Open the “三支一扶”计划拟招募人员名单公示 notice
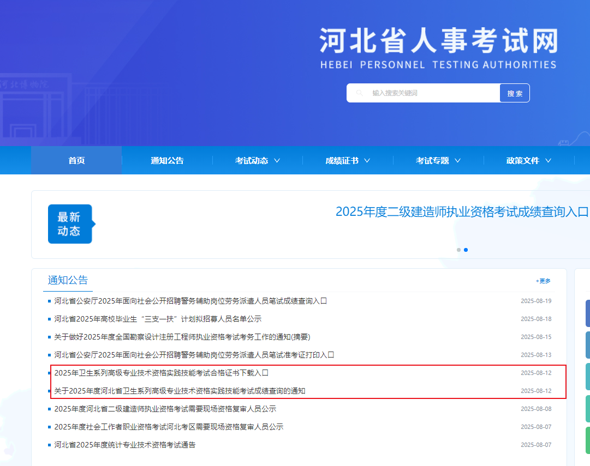 158,319
